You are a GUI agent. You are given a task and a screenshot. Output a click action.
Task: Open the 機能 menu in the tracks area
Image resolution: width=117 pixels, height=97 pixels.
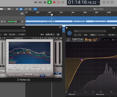tap(3, 9)
